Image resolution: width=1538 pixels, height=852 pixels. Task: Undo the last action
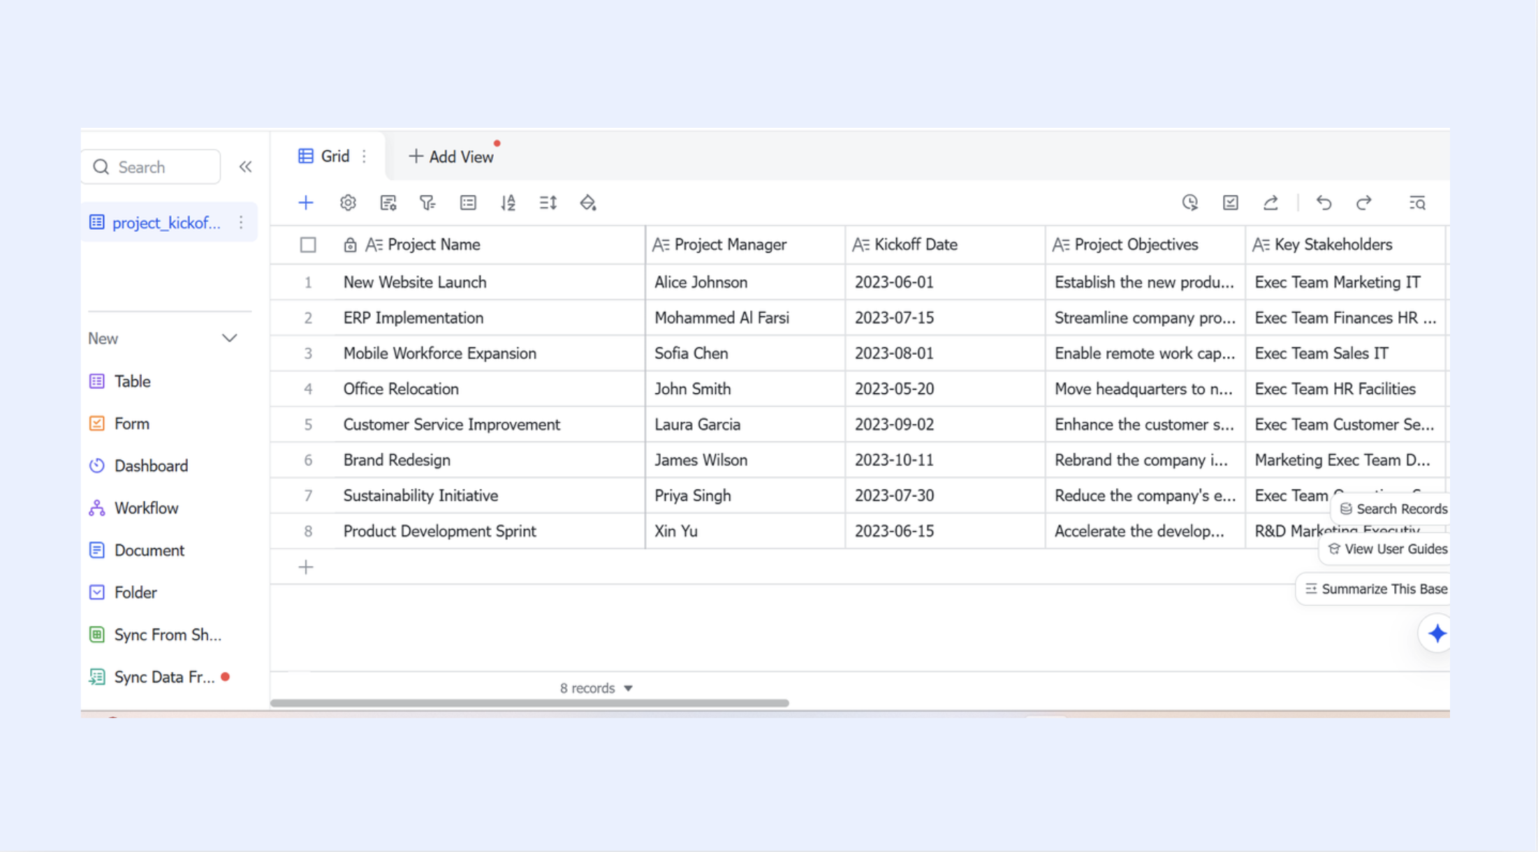coord(1324,203)
